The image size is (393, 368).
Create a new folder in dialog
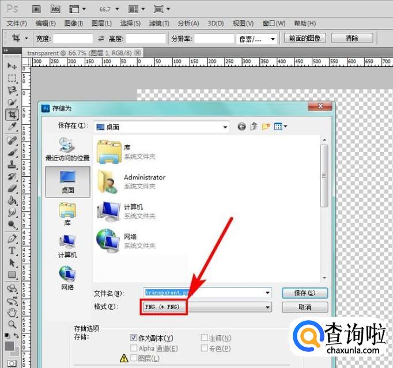[x=266, y=127]
